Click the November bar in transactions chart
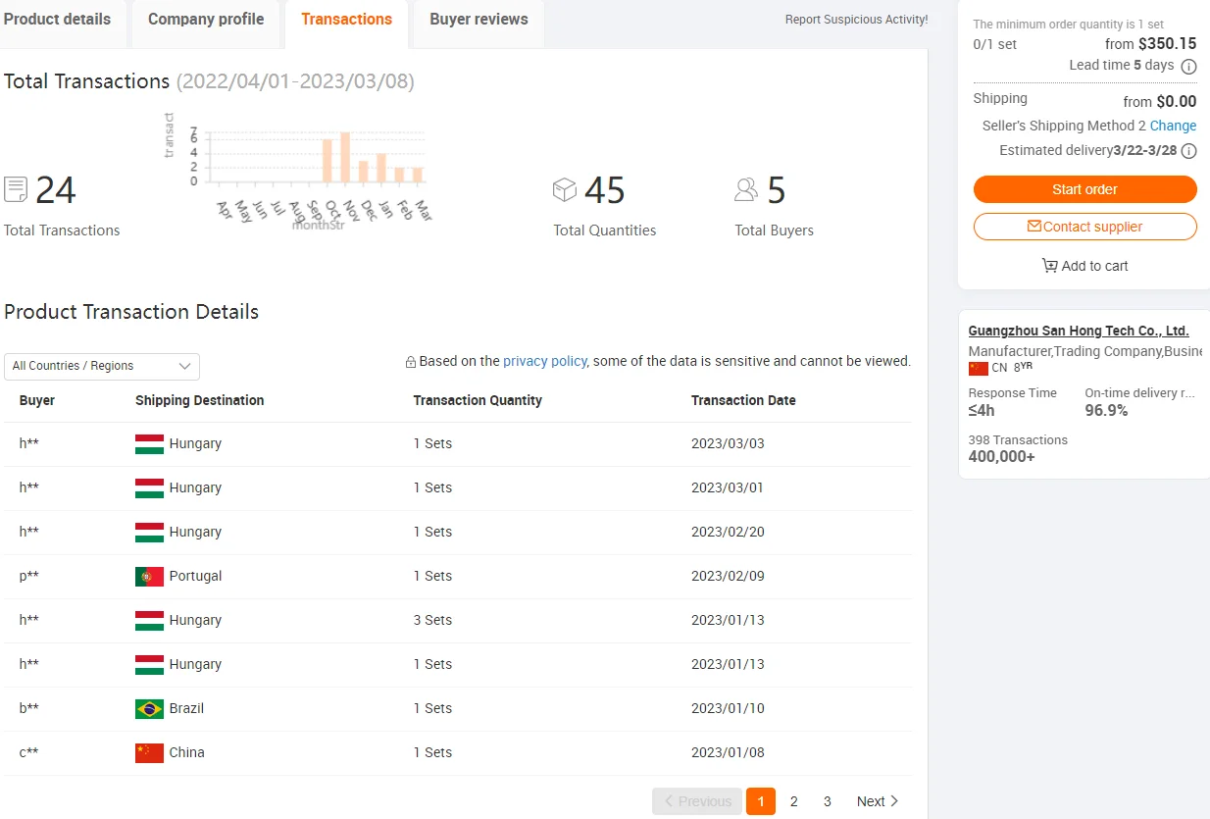 click(x=345, y=157)
